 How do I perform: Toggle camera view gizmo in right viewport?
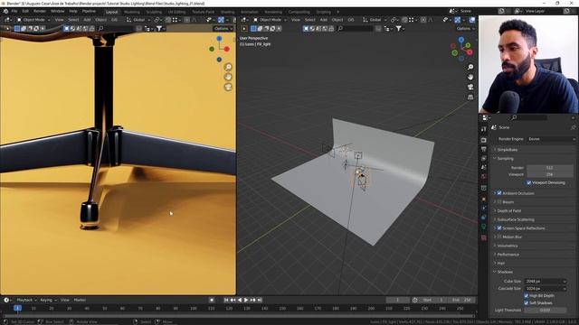tap(470, 87)
